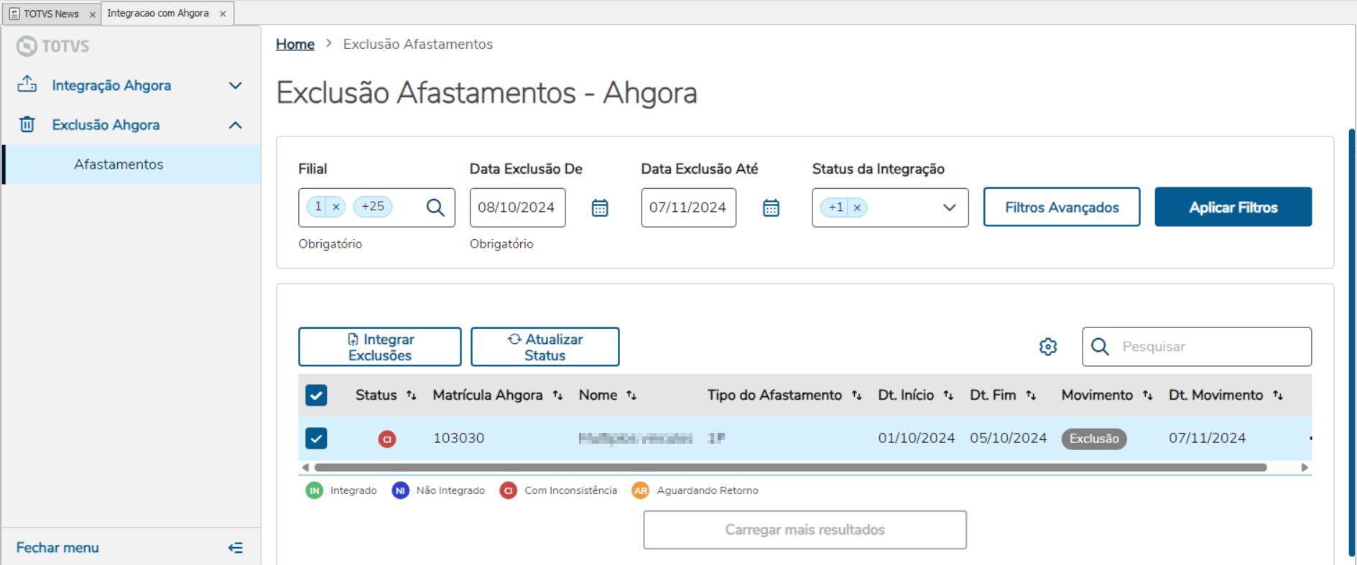
Task: Click the Integrar Exclusões button
Action: pyautogui.click(x=379, y=347)
